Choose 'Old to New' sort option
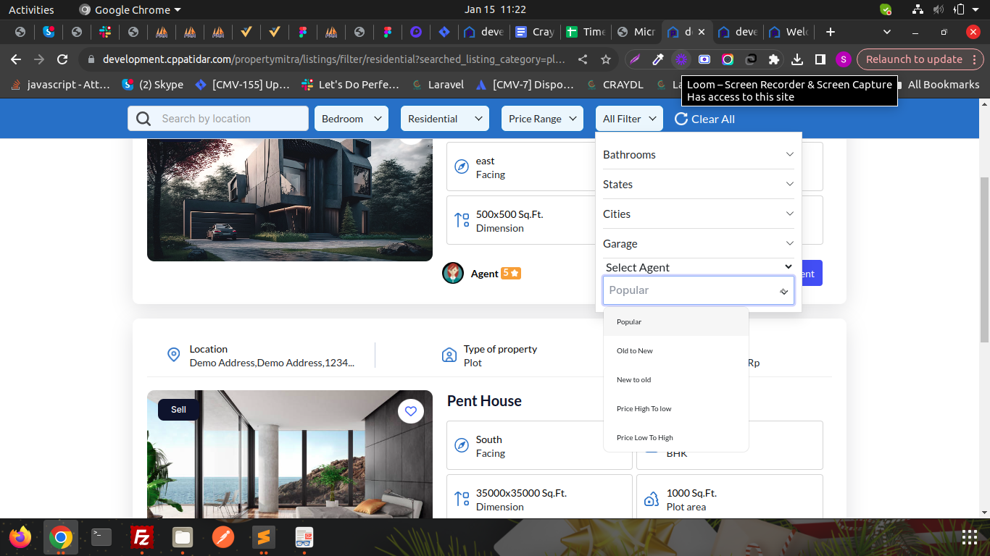 point(635,351)
